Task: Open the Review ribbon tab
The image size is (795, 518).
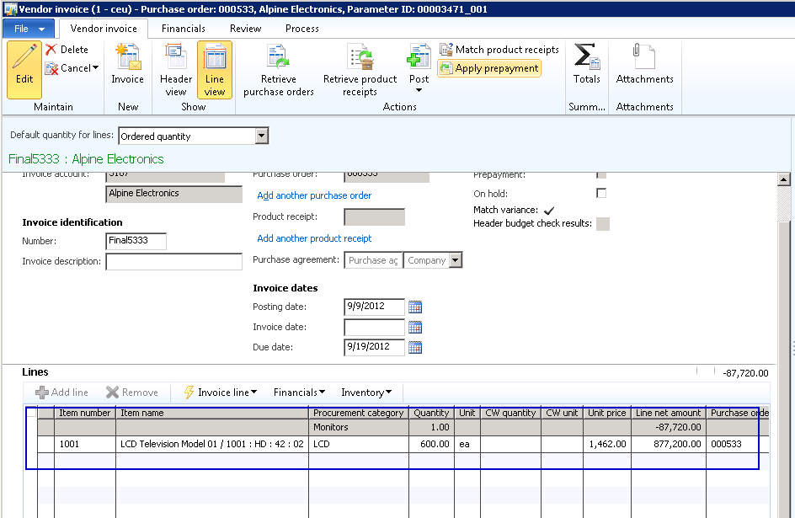Action: (245, 29)
